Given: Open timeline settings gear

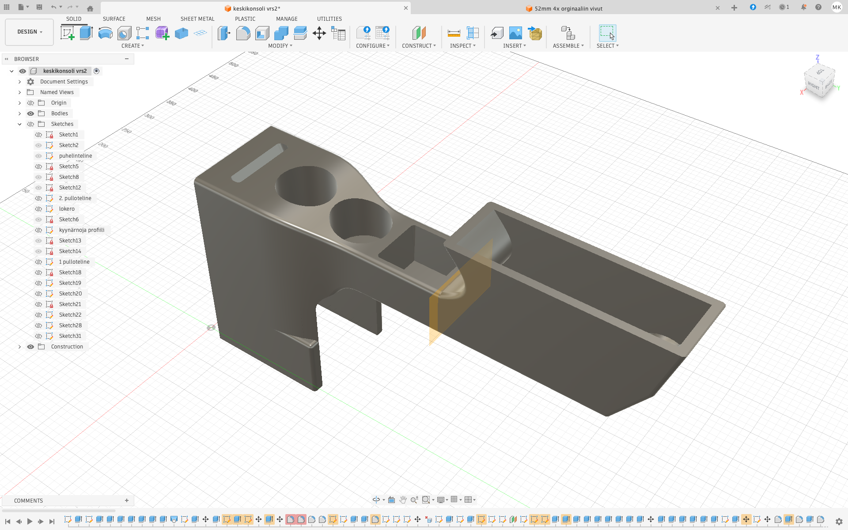Looking at the screenshot, I should (x=839, y=522).
